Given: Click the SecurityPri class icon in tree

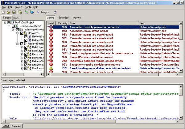Looking at the screenshot, I should tap(30, 65).
